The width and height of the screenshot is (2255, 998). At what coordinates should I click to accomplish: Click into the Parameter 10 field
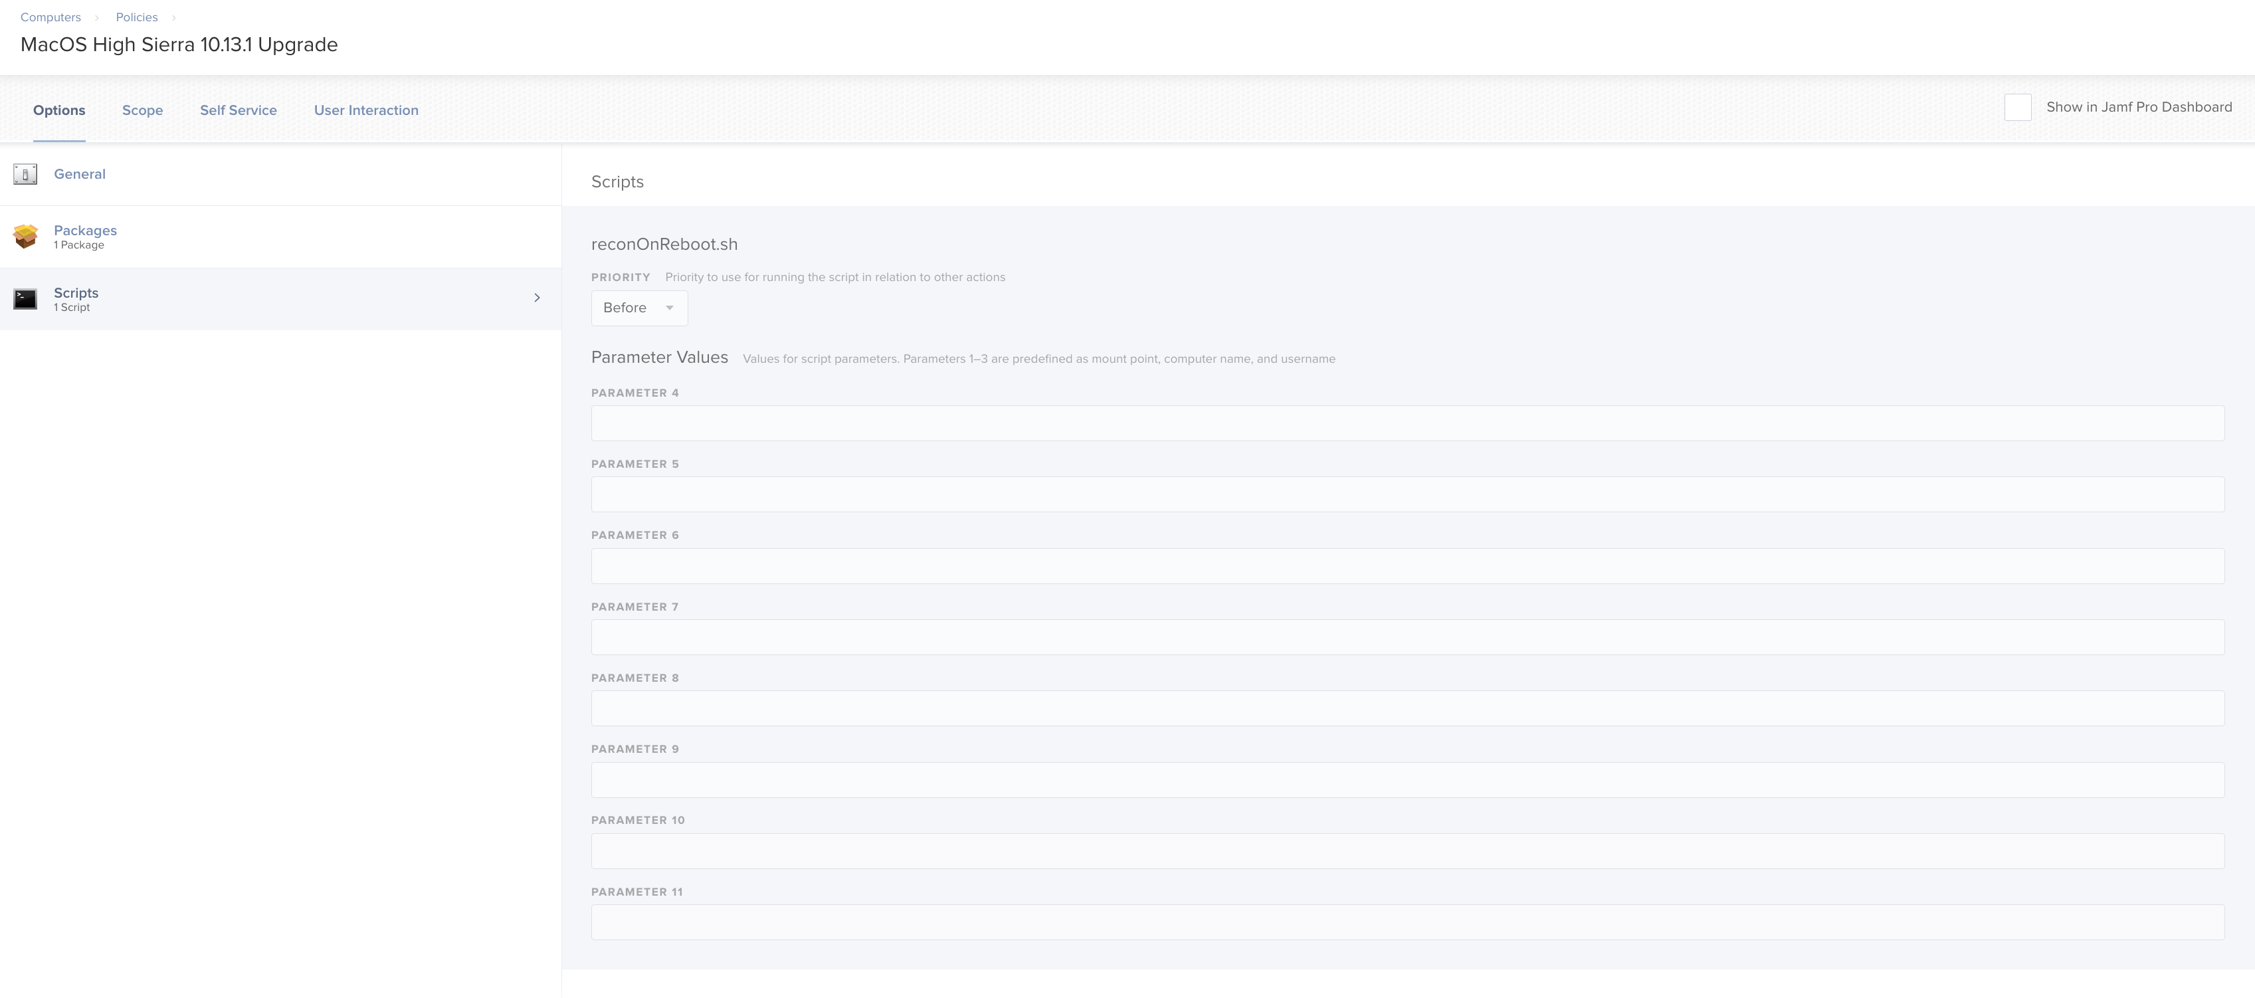pyautogui.click(x=1408, y=851)
